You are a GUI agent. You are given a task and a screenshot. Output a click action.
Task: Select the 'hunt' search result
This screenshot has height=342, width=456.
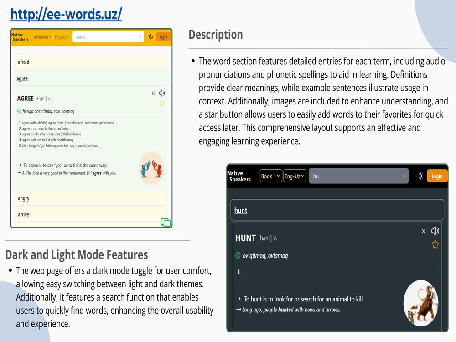coord(337,210)
